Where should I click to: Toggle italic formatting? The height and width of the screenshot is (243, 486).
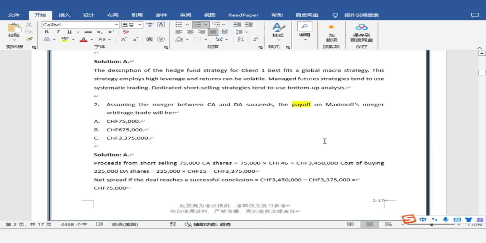(x=58, y=32)
